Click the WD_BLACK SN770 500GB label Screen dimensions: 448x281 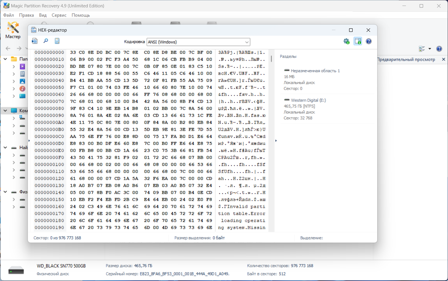pyautogui.click(x=61, y=266)
